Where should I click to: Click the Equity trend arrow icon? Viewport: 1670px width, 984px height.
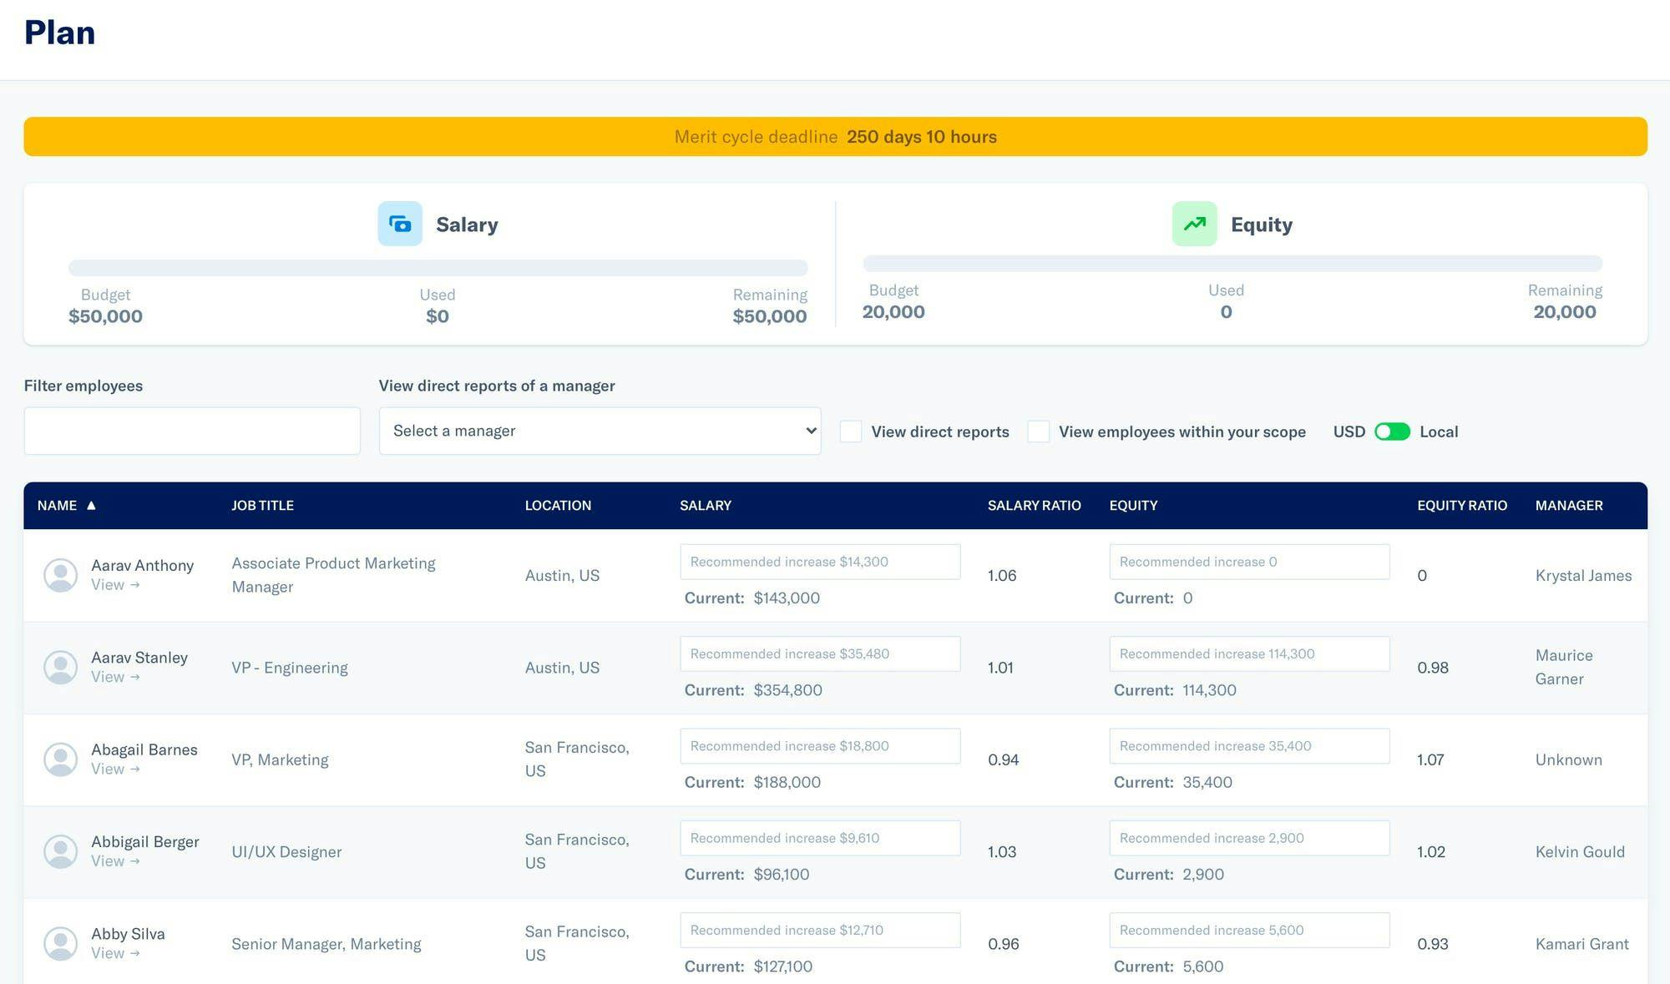coord(1194,224)
